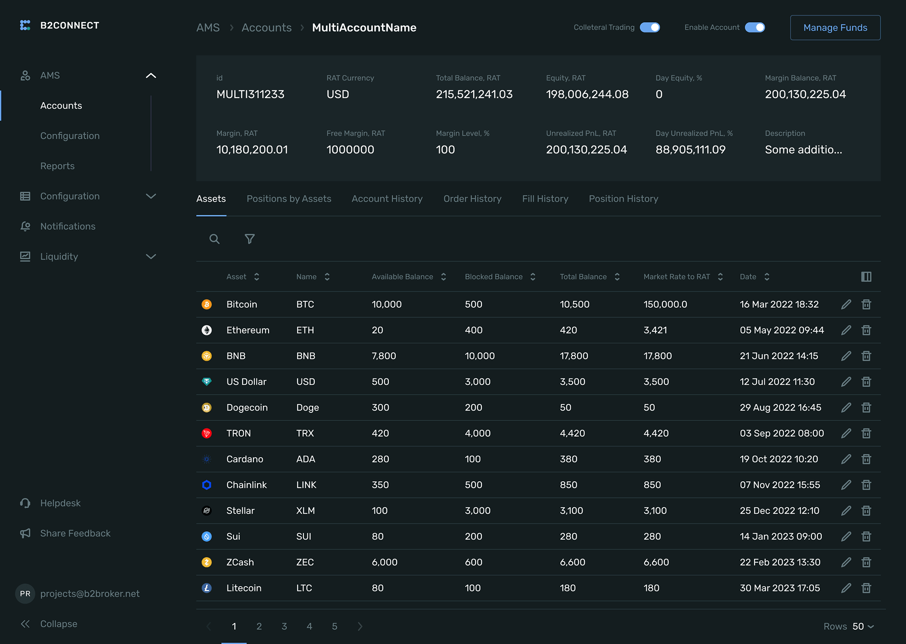Image resolution: width=906 pixels, height=644 pixels.
Task: Switch to the Order History tab
Action: 472,198
